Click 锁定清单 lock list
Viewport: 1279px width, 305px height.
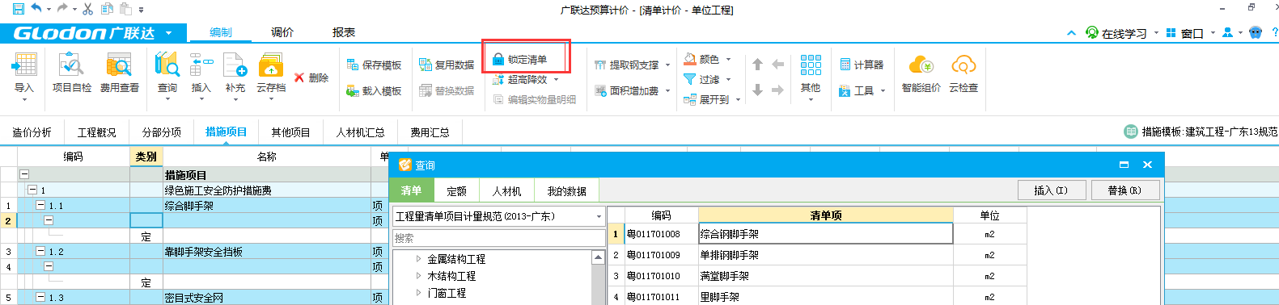click(x=520, y=60)
